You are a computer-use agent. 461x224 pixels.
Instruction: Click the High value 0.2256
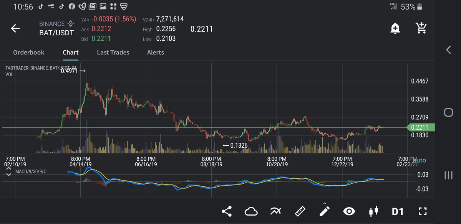166,30
